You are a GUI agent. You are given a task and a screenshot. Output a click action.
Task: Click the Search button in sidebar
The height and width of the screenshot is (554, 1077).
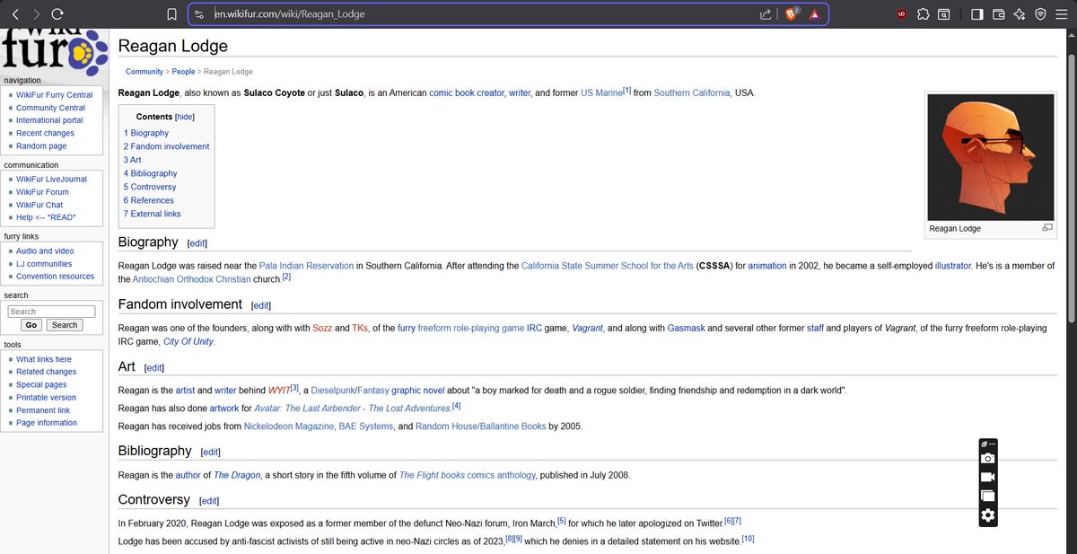pos(65,325)
